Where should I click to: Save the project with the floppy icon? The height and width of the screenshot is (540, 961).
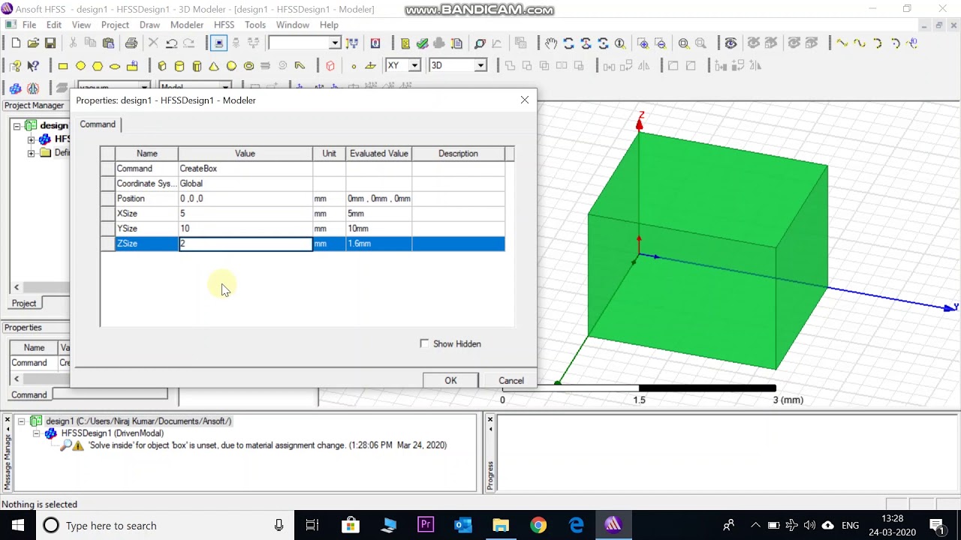50,43
